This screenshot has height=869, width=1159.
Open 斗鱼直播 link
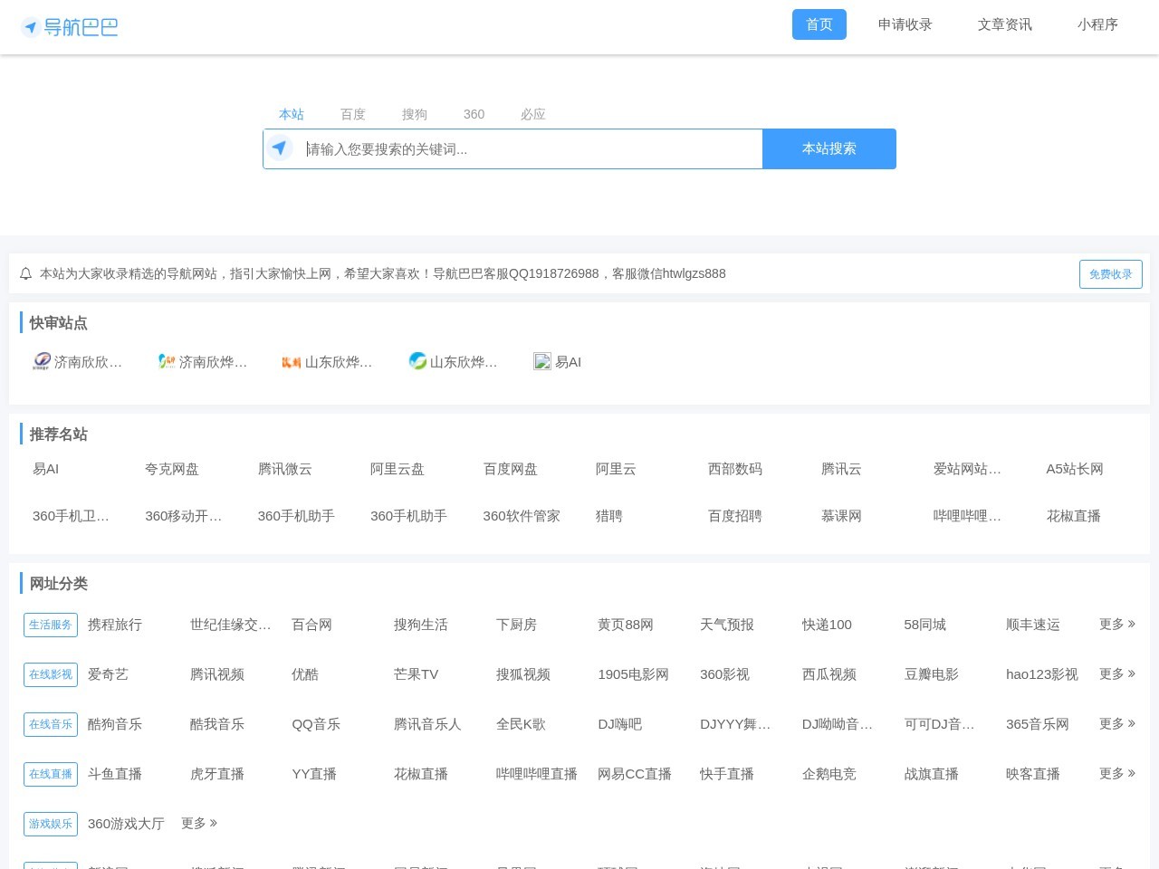115,774
